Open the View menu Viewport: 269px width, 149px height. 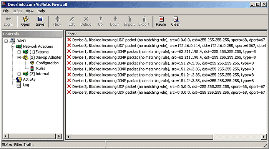point(30,11)
